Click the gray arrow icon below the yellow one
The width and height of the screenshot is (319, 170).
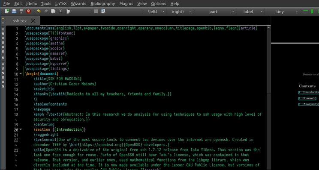point(3,23)
